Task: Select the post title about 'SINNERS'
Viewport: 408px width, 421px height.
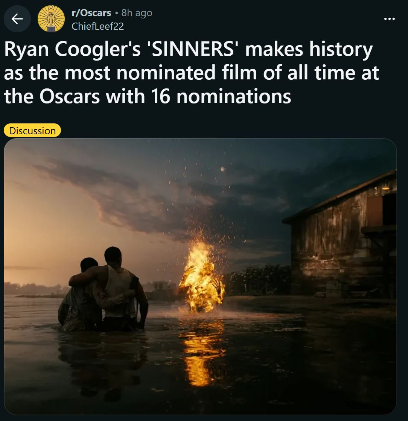Action: coord(192,73)
